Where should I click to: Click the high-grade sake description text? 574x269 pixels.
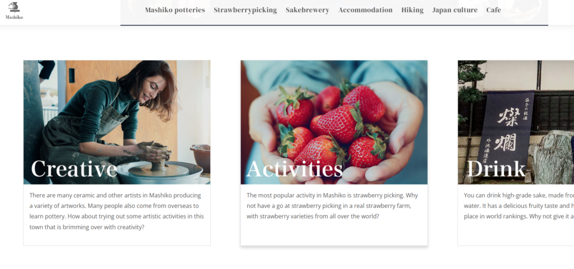pyautogui.click(x=519, y=205)
